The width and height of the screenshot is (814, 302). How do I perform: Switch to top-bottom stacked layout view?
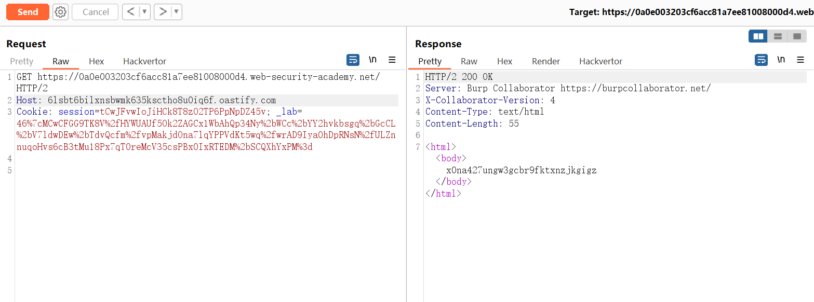(x=778, y=36)
